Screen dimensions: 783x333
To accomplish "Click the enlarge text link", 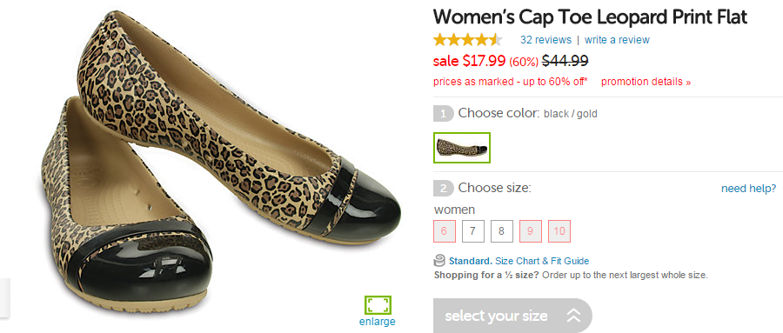I will (378, 322).
